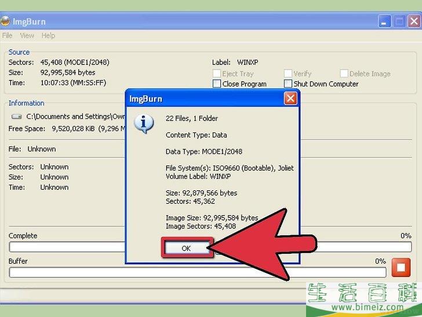Image resolution: width=422 pixels, height=317 pixels.
Task: Click the Source group heading
Action: 19,52
